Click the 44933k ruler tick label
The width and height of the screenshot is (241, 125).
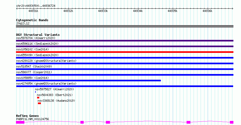point(103,11)
